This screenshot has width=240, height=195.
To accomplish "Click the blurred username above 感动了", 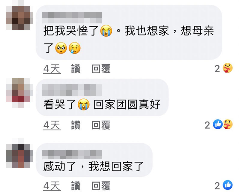I will point(72,155).
